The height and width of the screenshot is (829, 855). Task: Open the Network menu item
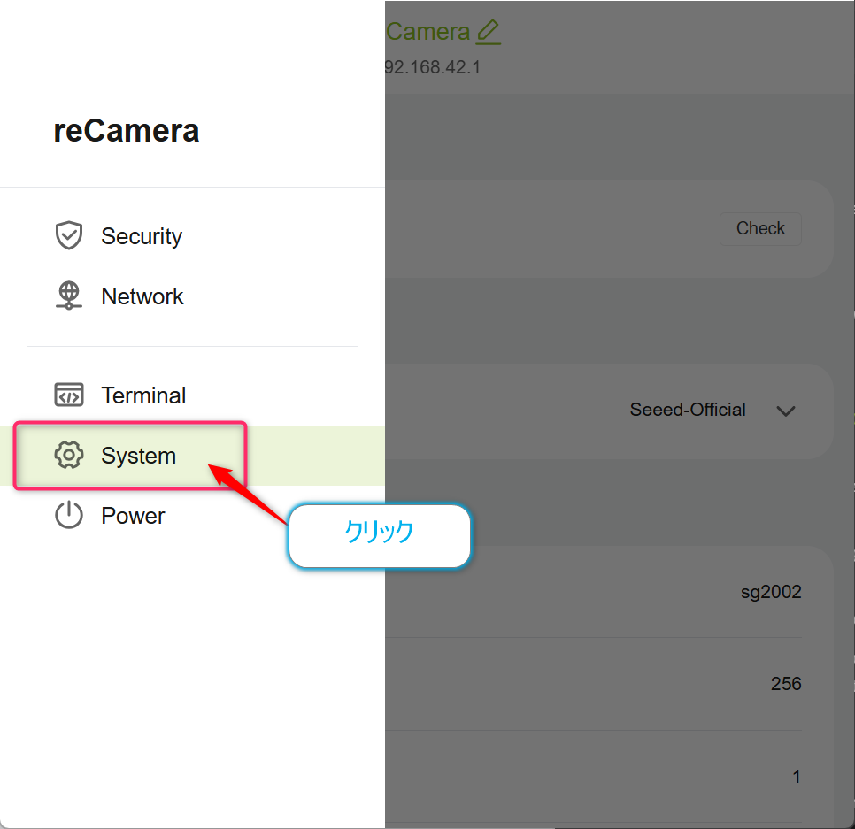point(192,296)
